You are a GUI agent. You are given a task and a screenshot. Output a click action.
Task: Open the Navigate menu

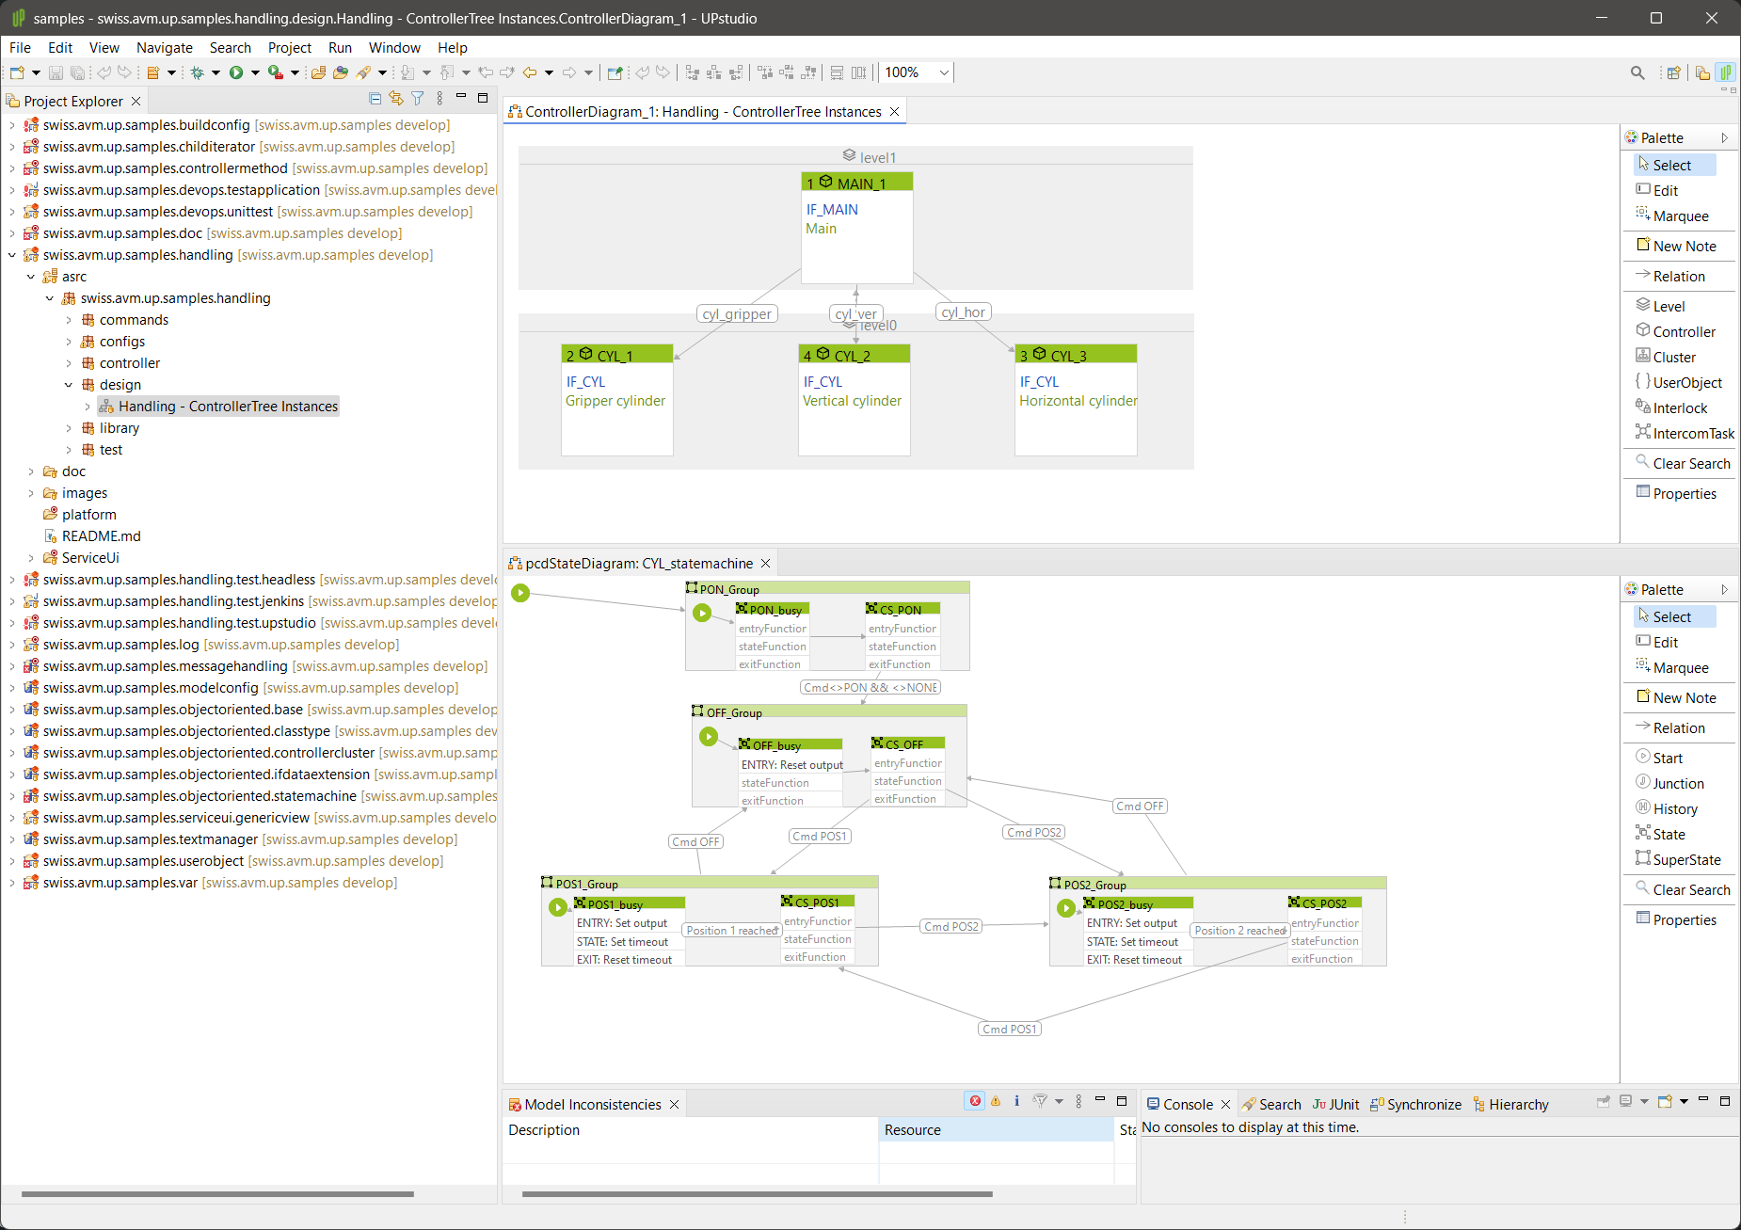pyautogui.click(x=164, y=47)
